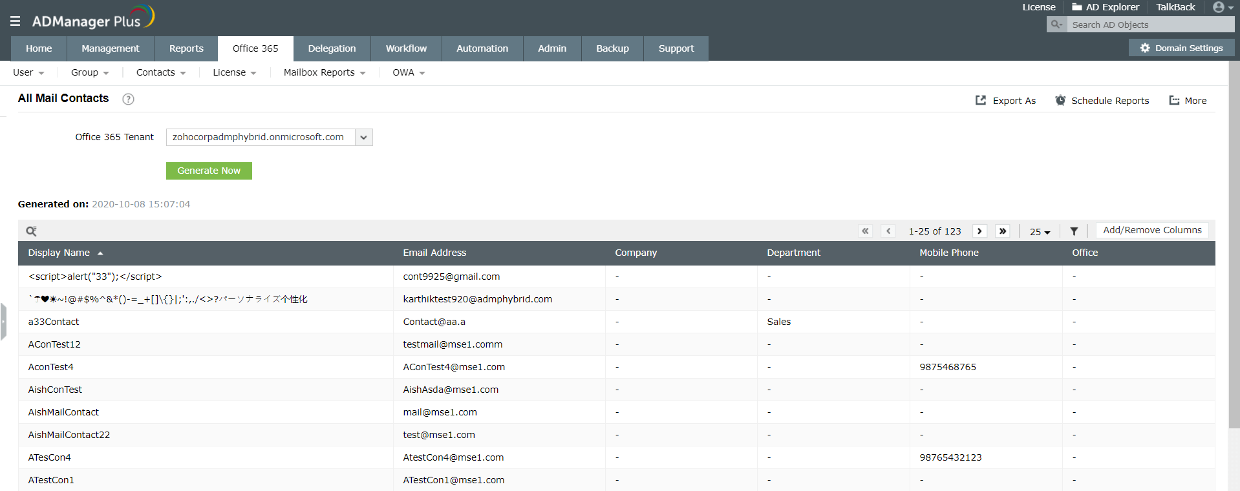This screenshot has height=491, width=1240.
Task: Expand the Mailbox Reports submenu
Action: coord(325,73)
